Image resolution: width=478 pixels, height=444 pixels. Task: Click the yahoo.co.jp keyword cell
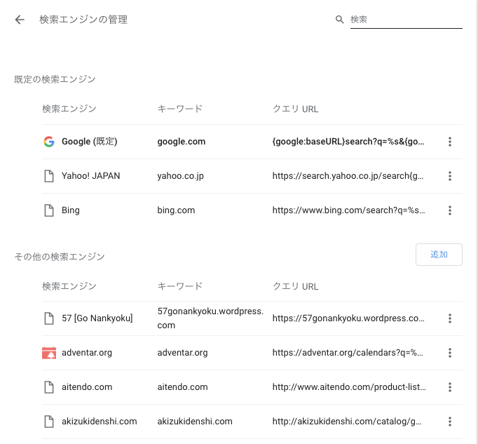coord(180,176)
